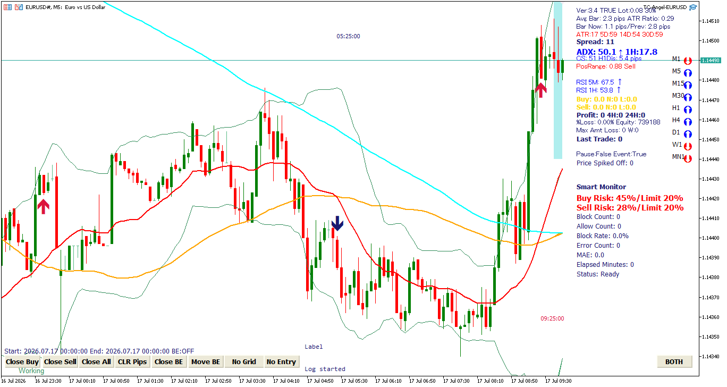Click the expert advisor hat icon beside TC-Angel-EURUSD

[693, 7]
